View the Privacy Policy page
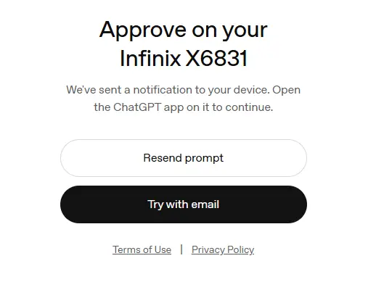The height and width of the screenshot is (290, 384). coord(223,249)
